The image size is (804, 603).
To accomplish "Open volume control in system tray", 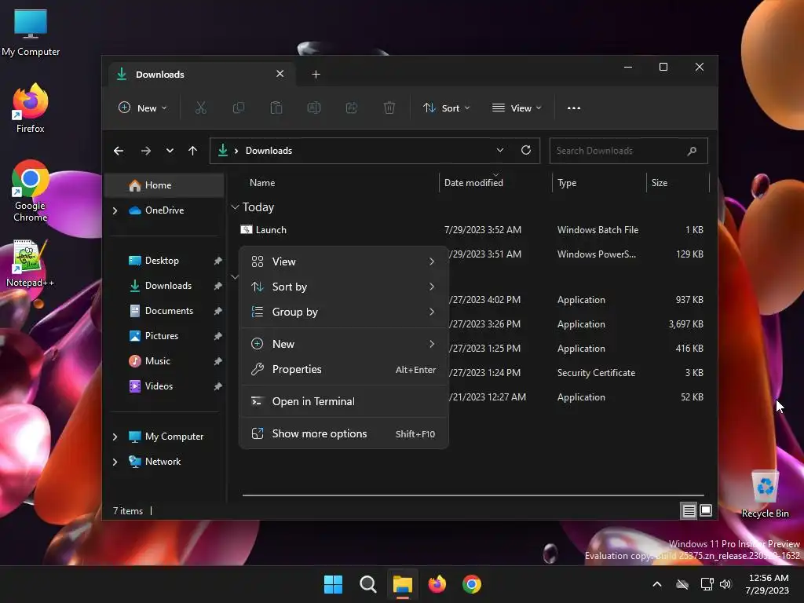I will [x=725, y=584].
